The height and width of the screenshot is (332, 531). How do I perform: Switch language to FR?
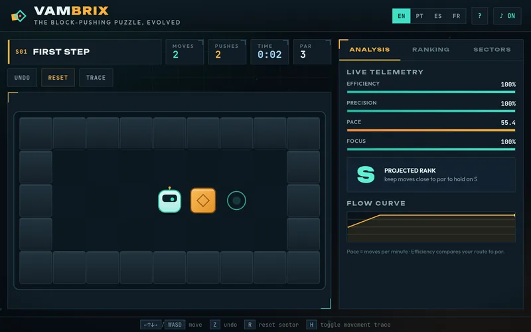(x=456, y=16)
